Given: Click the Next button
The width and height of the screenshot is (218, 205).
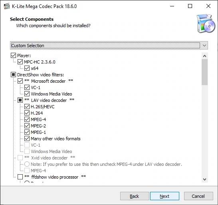Looking at the screenshot, I should (164, 196).
